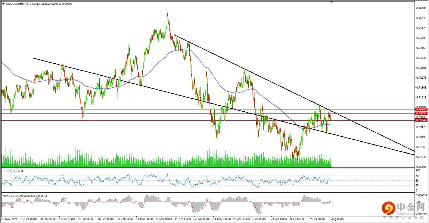Click the 26 Jan 08:00 time label
The width and height of the screenshot is (429, 223).
coord(87,219)
